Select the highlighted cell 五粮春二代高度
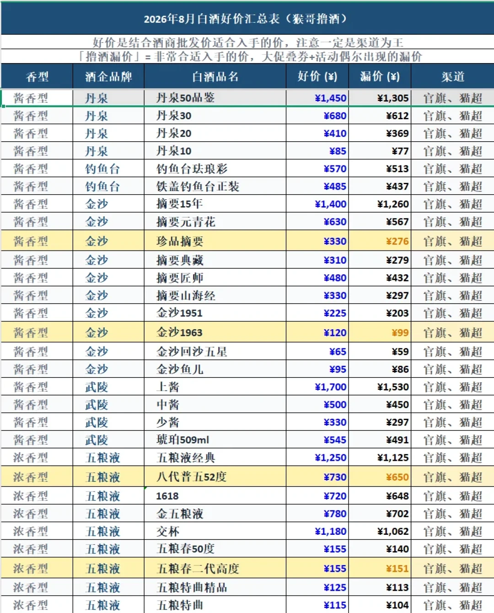The width and height of the screenshot is (494, 613). point(215,568)
